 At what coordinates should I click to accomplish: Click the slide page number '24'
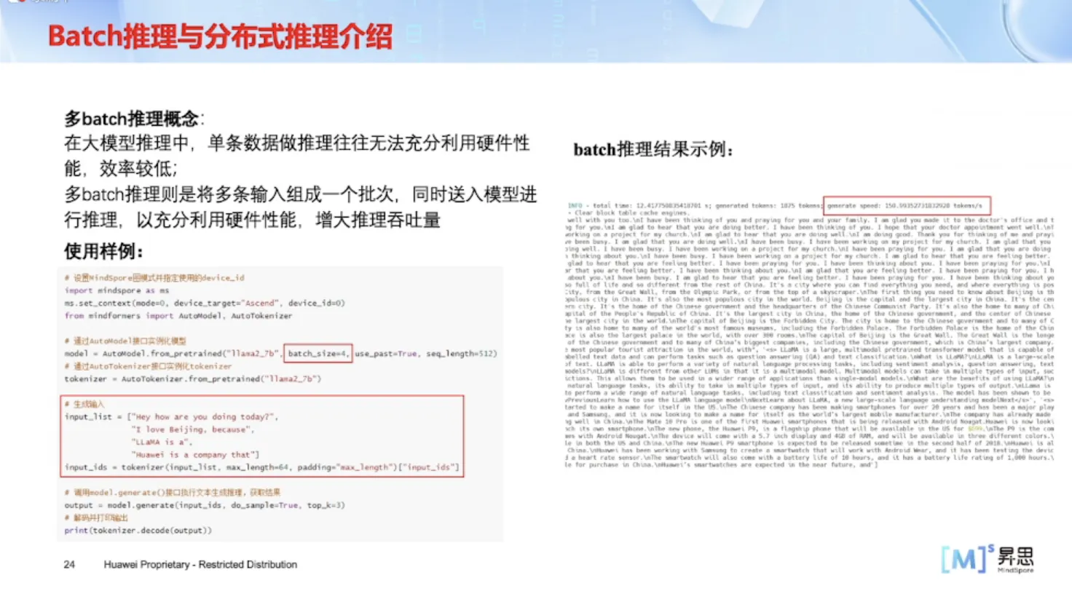click(x=70, y=565)
